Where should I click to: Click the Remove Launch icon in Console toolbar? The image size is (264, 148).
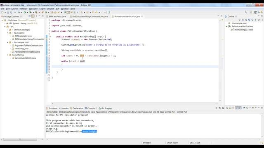click(219, 108)
